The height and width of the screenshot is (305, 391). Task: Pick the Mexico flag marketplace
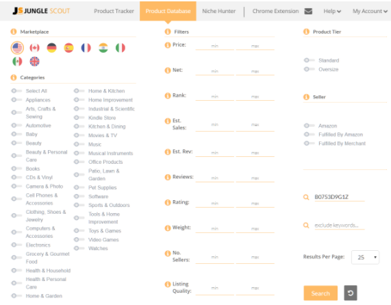coord(17,62)
